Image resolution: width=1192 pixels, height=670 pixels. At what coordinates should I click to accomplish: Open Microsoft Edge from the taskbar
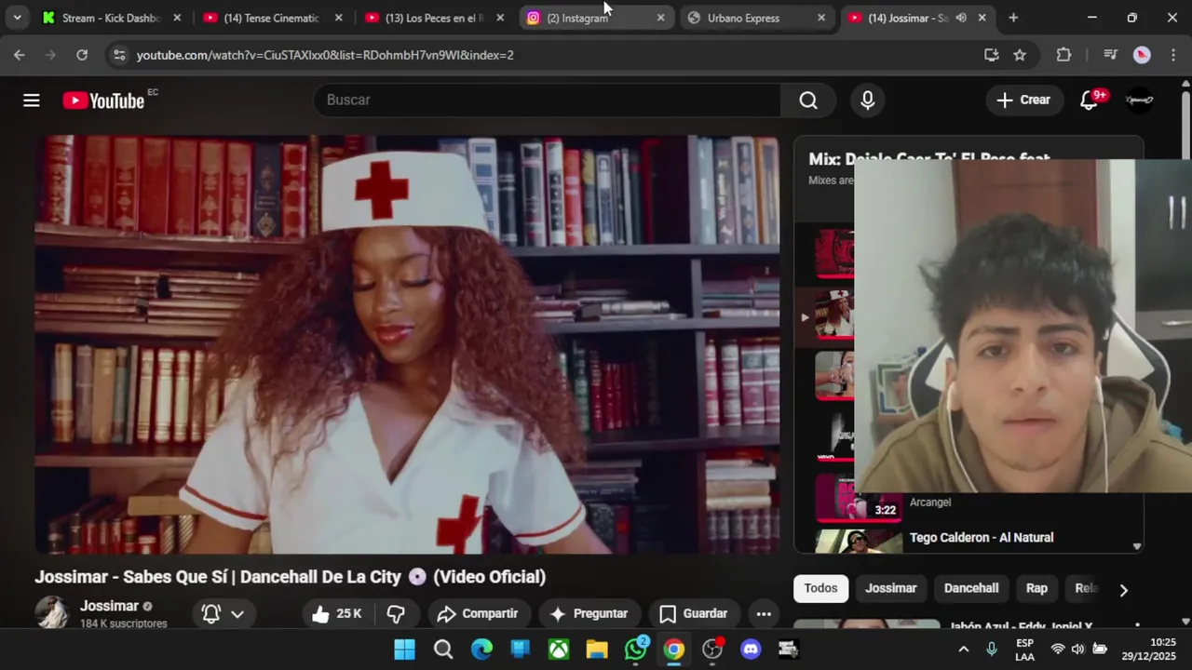click(481, 650)
